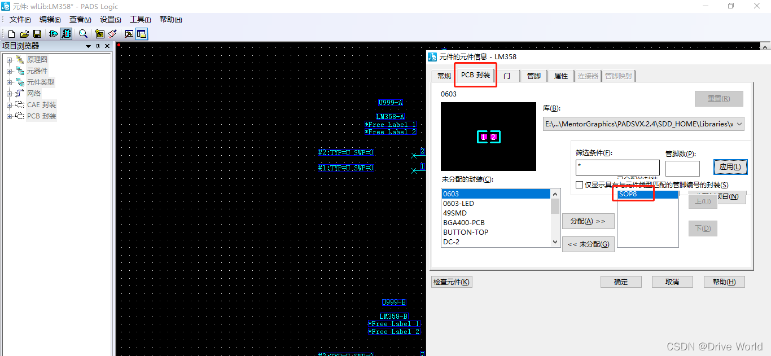
Task: Expand the 元件类型 tree node
Action: [x=9, y=82]
